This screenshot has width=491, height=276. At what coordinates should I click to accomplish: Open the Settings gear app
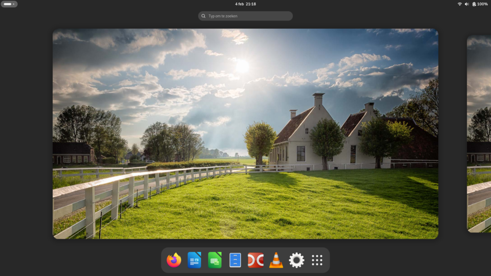[296, 260]
